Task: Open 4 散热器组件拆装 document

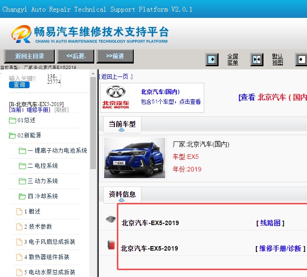Action: click(x=43, y=257)
